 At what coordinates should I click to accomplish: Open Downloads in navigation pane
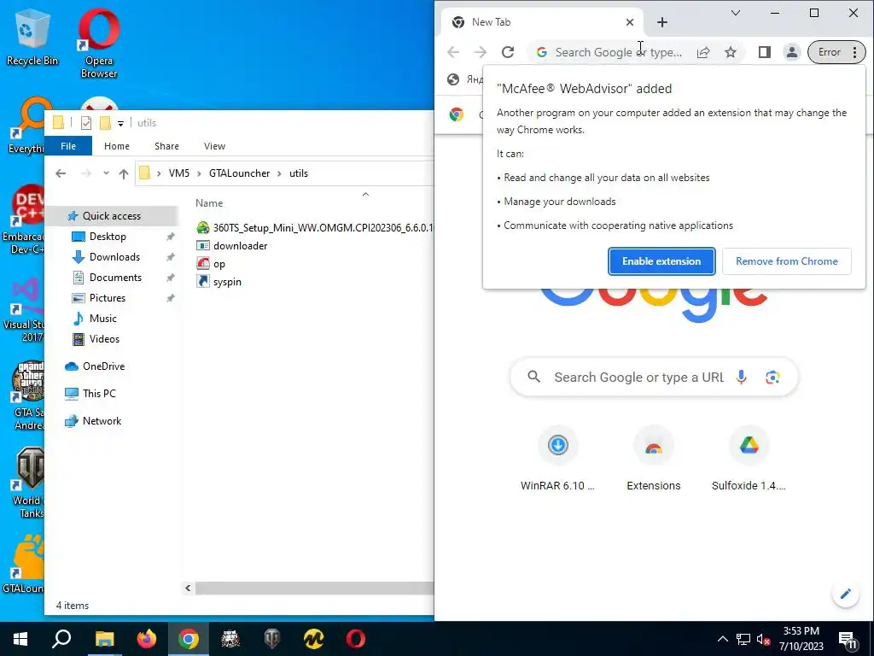[114, 257]
